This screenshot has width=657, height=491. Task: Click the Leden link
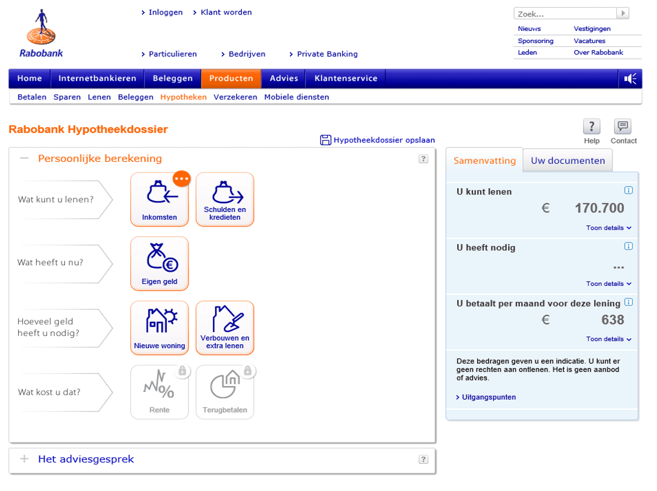click(527, 53)
